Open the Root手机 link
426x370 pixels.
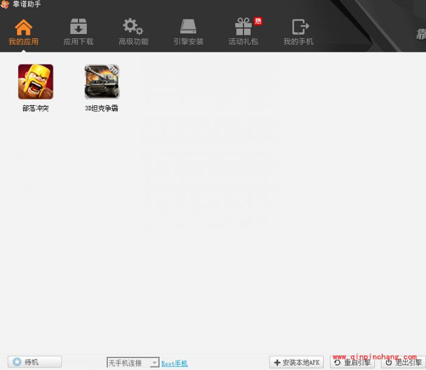[x=175, y=363]
